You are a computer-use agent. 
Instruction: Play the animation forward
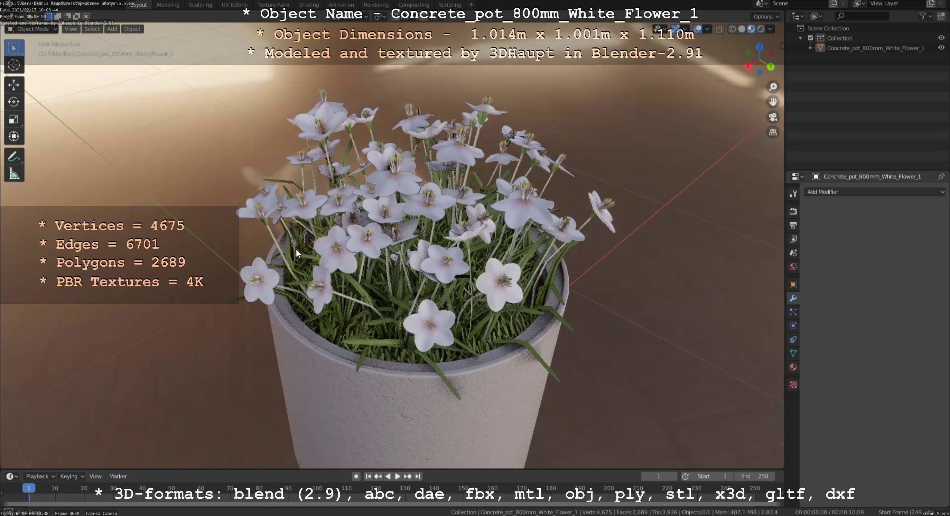pyautogui.click(x=398, y=477)
